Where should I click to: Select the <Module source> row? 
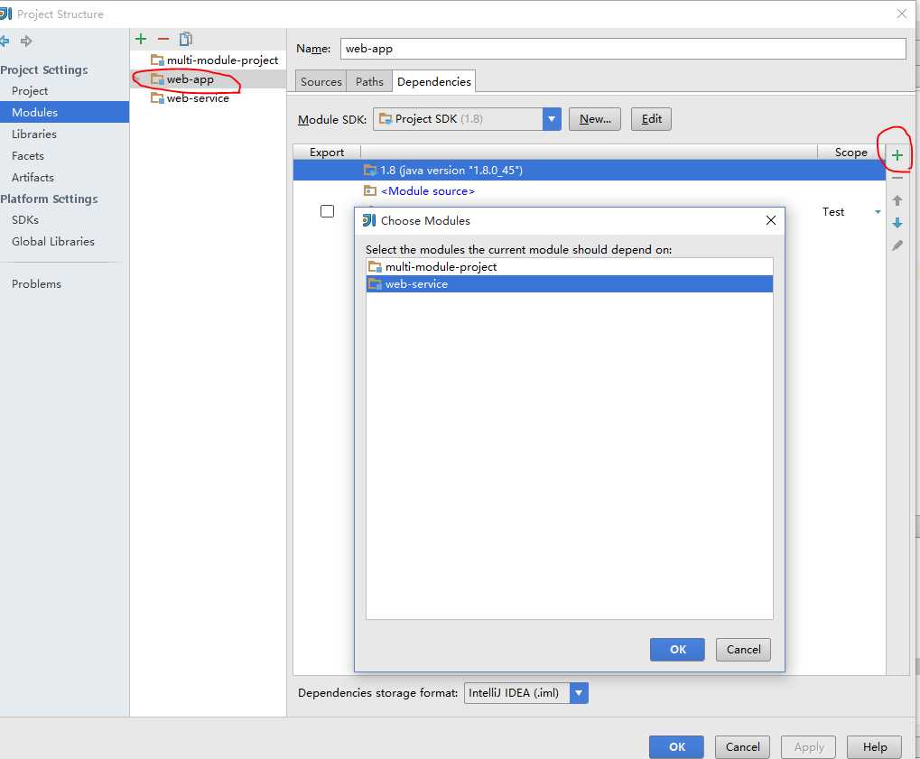[589, 190]
